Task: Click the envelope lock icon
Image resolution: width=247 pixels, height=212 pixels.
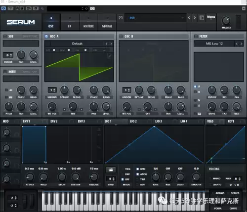Action: 99,129
